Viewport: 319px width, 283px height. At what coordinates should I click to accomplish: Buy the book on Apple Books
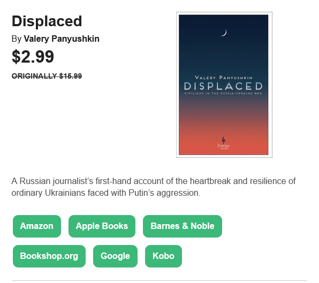click(102, 226)
